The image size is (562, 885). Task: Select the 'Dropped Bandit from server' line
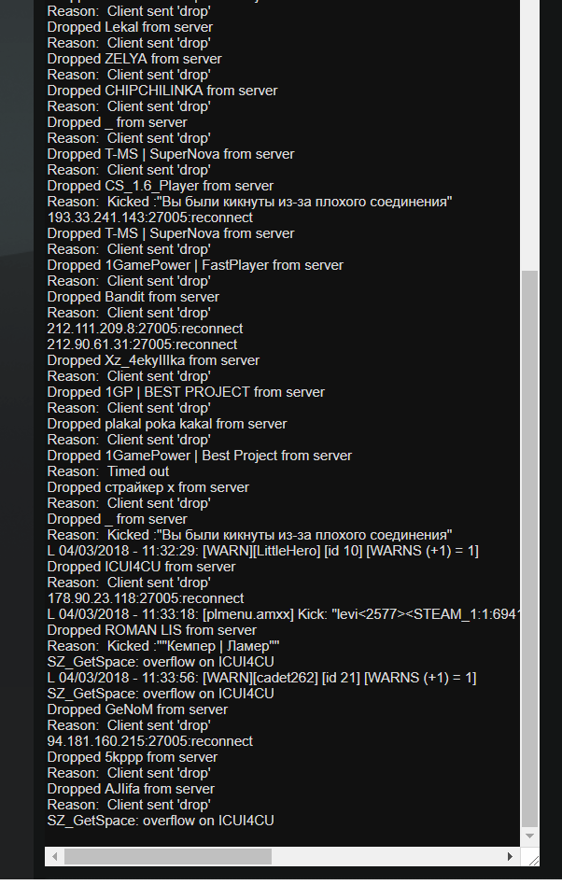coord(133,297)
